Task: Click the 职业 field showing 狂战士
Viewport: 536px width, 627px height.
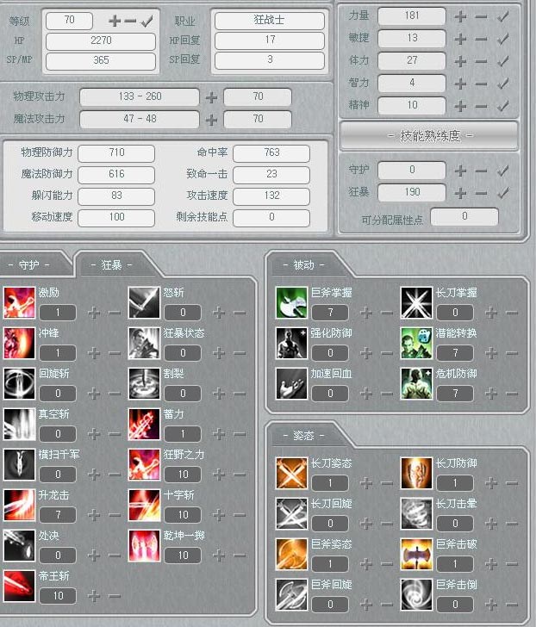Action: tap(269, 20)
